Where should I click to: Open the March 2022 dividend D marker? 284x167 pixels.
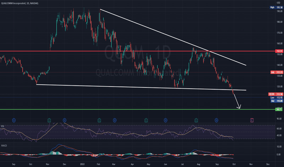tap(115, 120)
